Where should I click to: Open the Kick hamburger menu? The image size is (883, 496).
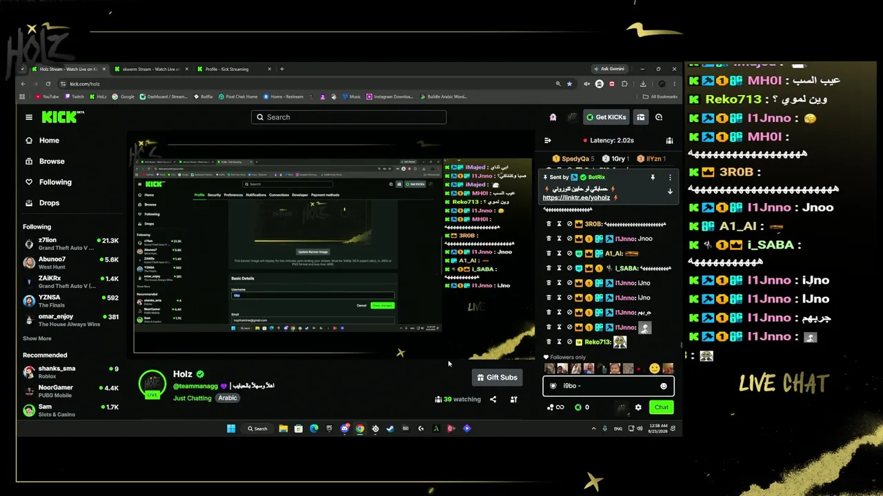[29, 117]
